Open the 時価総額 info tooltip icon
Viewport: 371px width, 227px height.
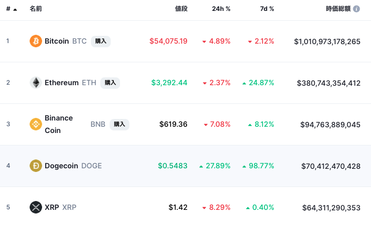point(356,9)
